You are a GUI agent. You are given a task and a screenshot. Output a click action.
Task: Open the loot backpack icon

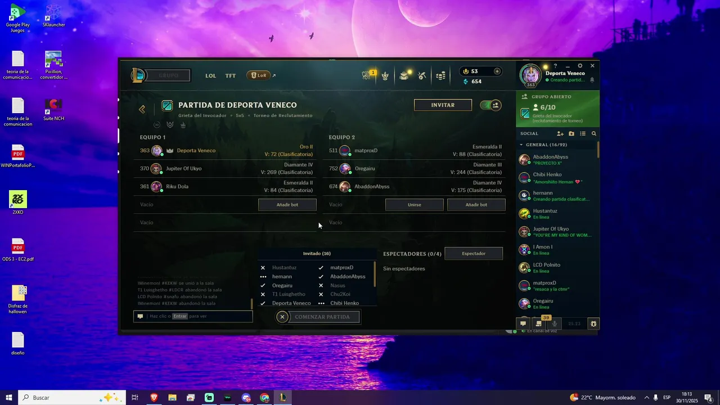click(404, 75)
